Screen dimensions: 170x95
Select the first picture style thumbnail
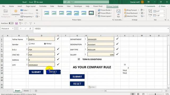pyautogui.click(x=47, y=13)
